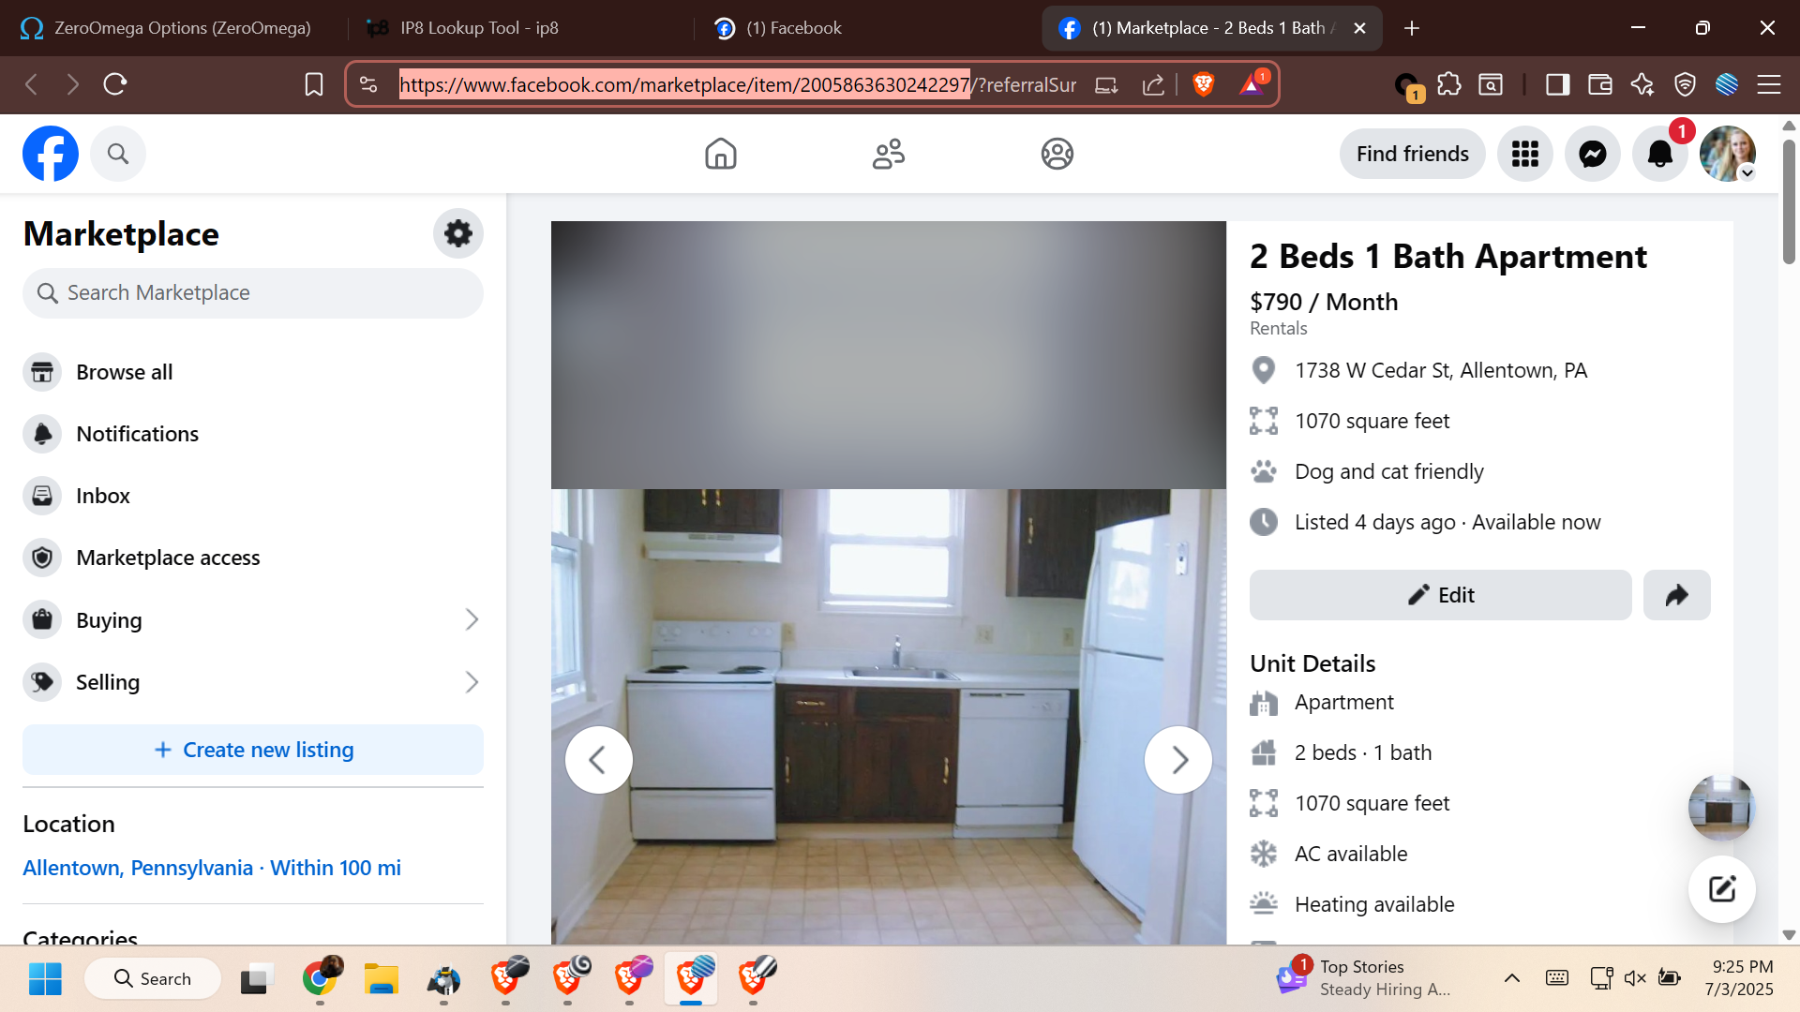Click the Search Marketplace field
The image size is (1800, 1012).
253,293
